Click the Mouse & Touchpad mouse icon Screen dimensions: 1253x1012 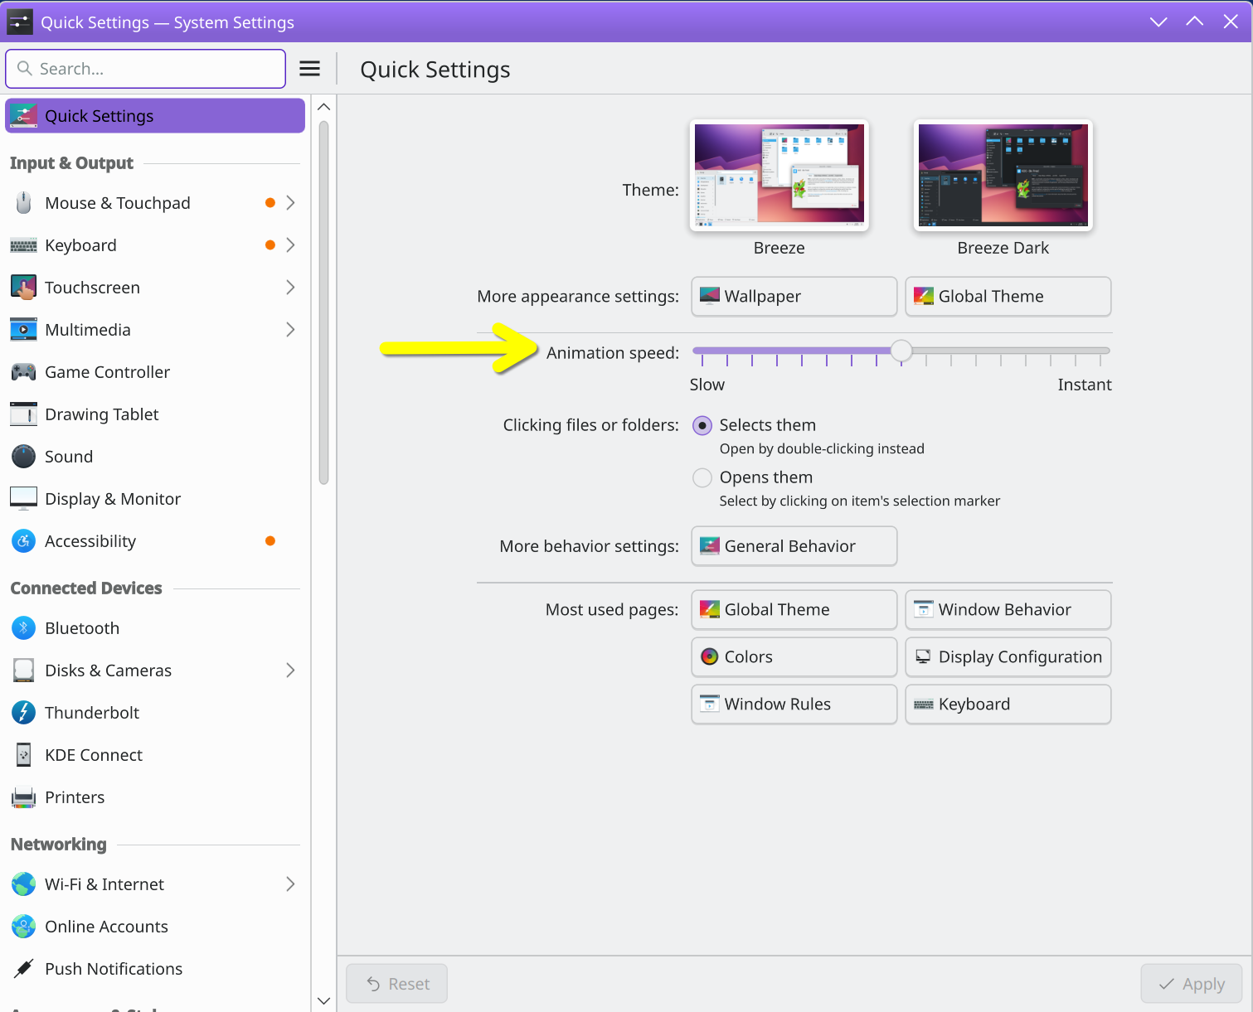[x=23, y=203]
